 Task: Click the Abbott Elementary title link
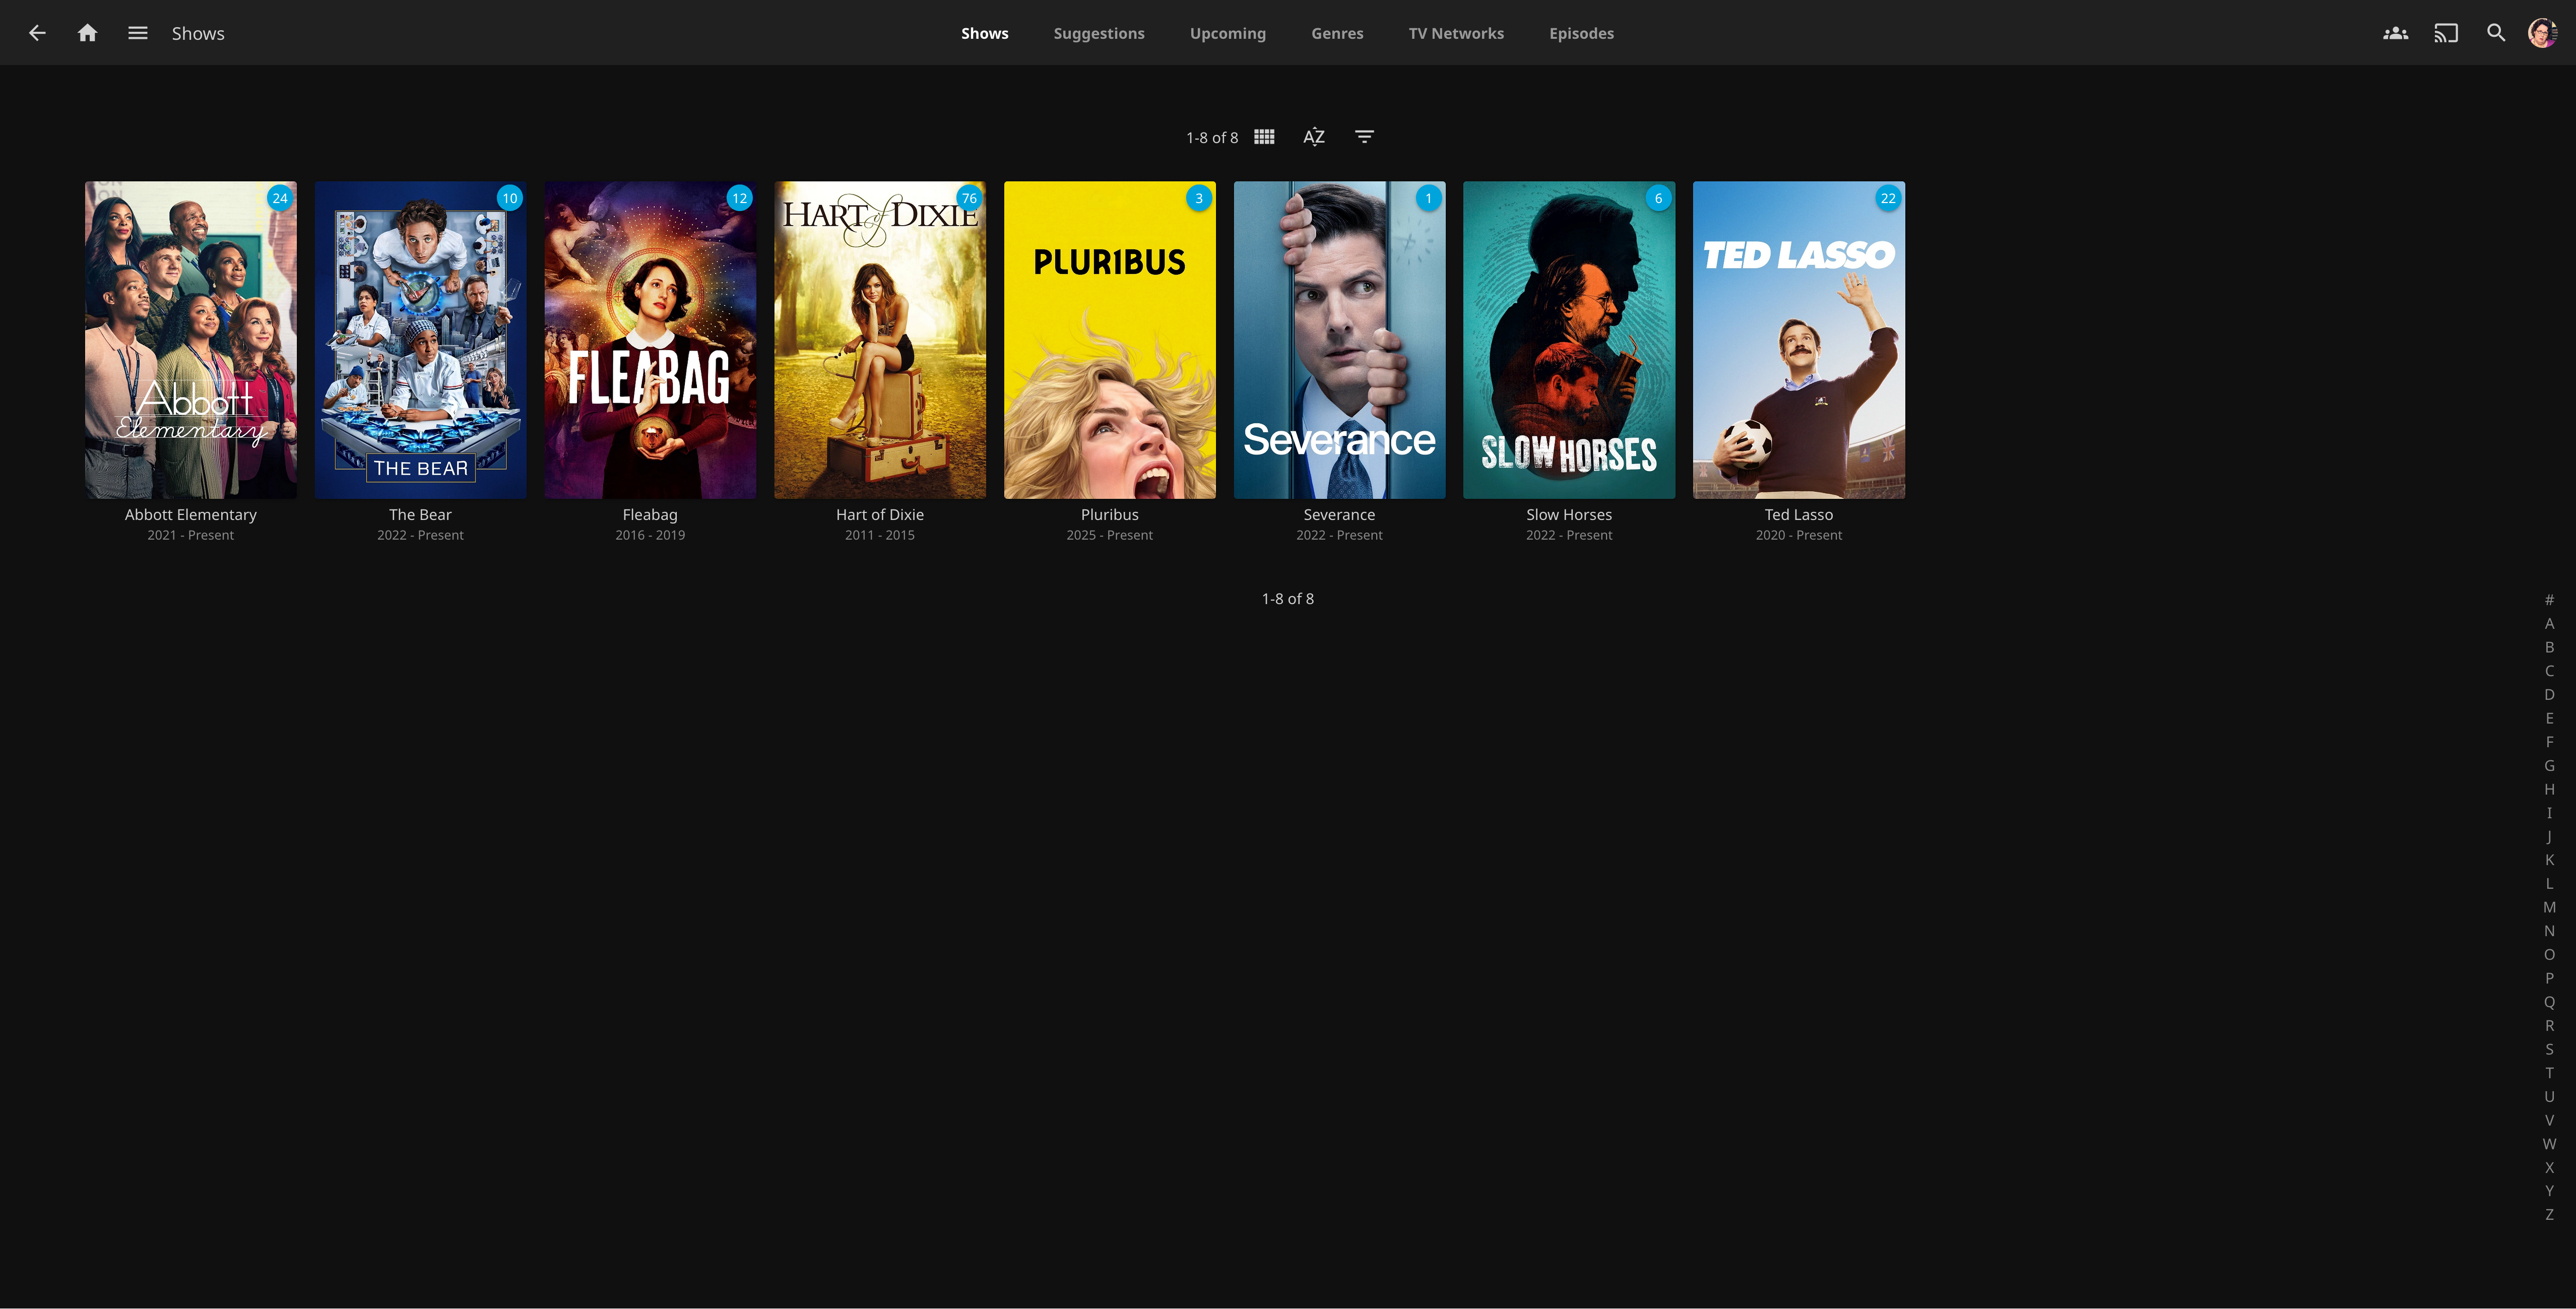coord(190,514)
